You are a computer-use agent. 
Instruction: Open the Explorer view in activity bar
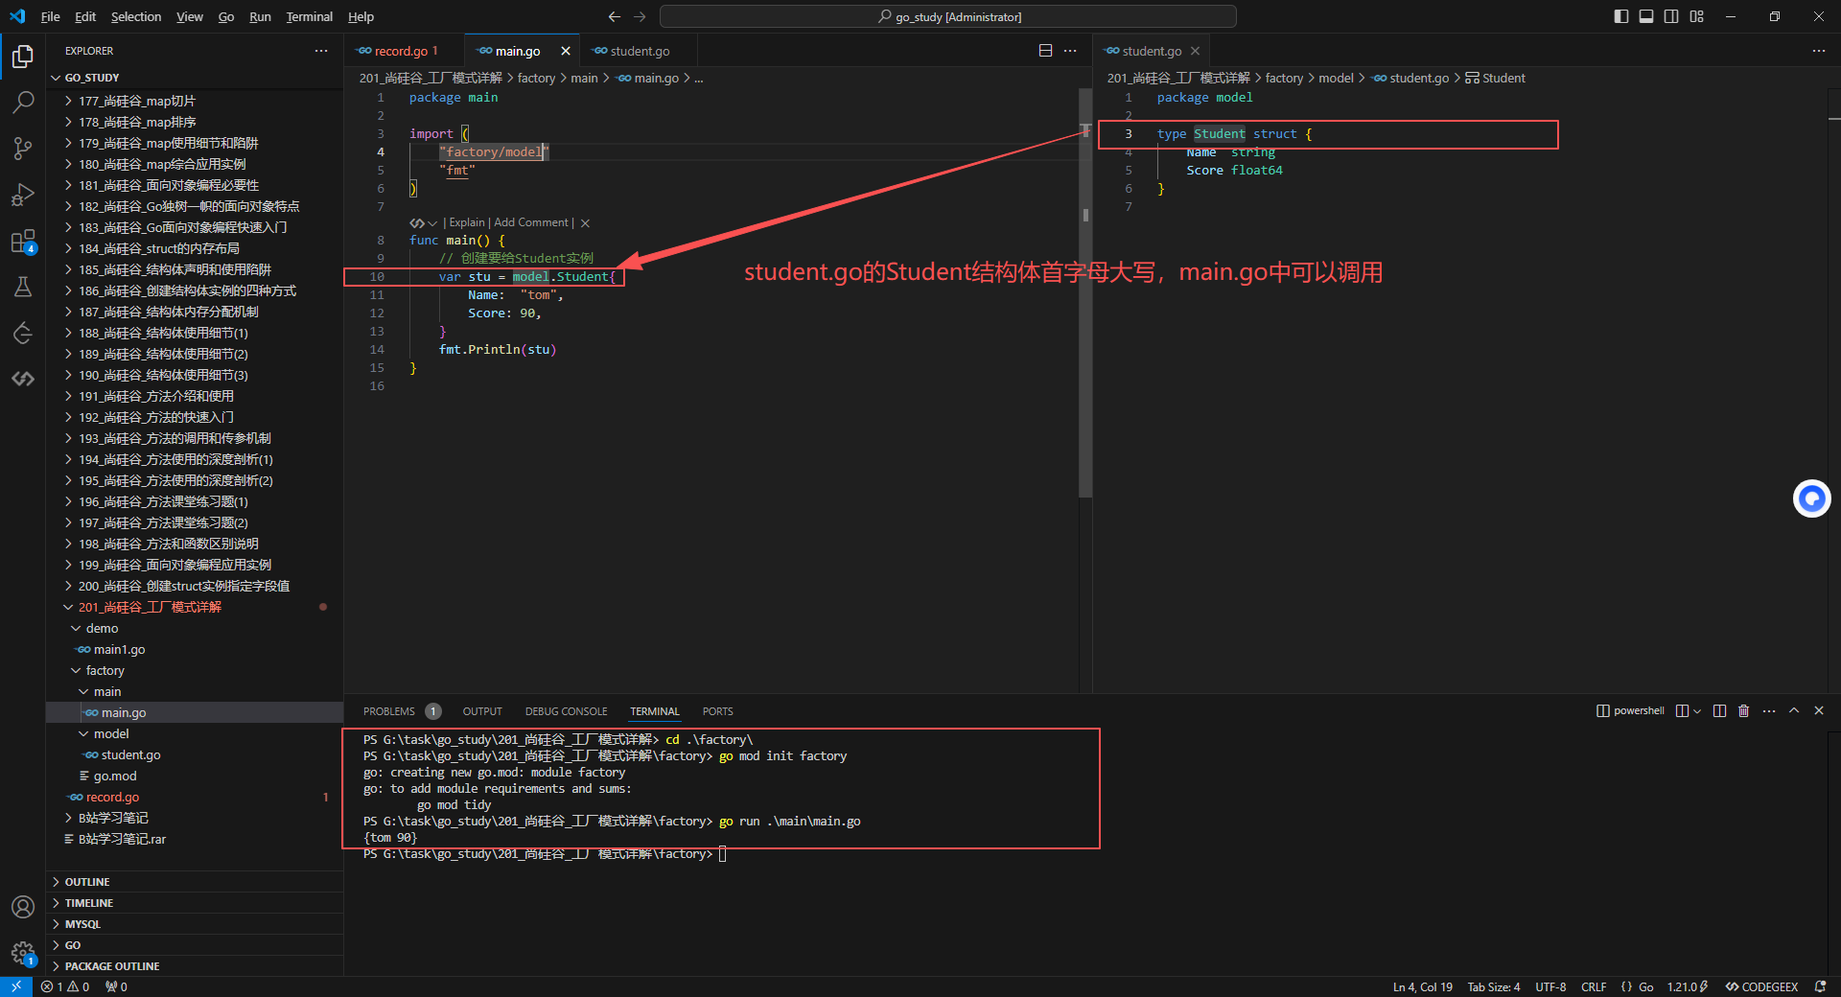tap(23, 57)
